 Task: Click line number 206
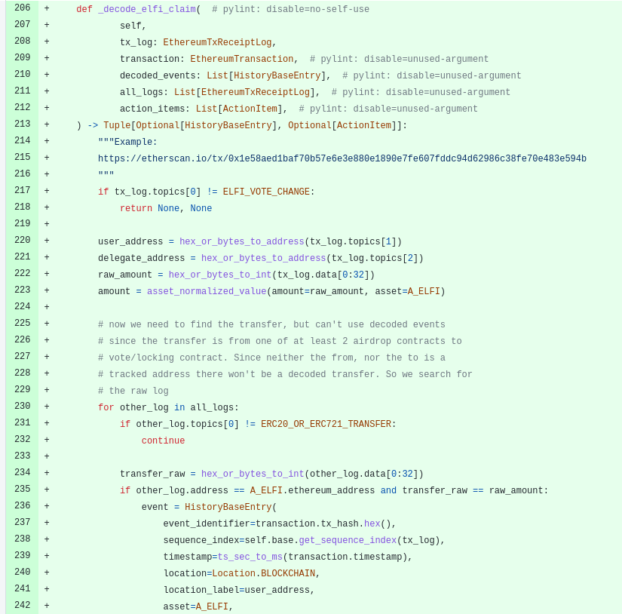pyautogui.click(x=22, y=8)
